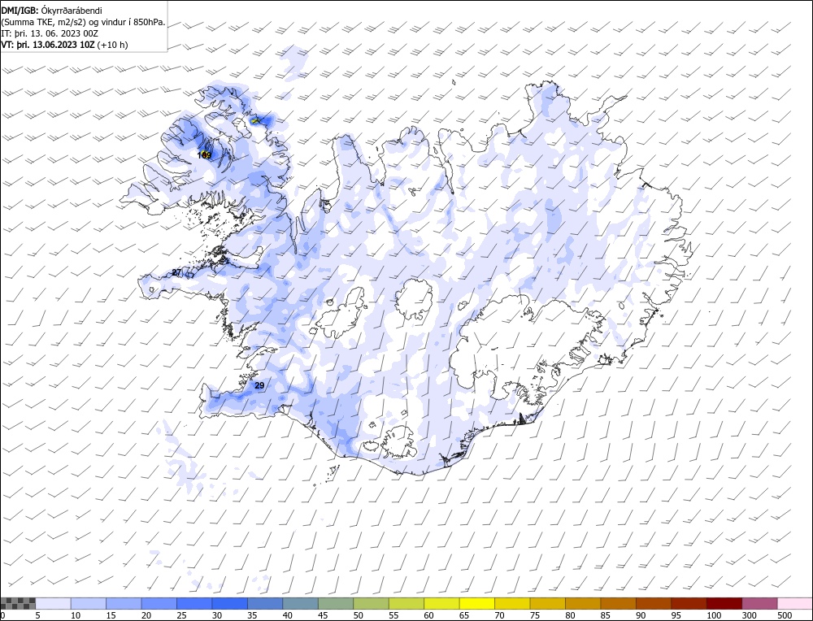Click the '25' legend scale label

tap(181, 615)
